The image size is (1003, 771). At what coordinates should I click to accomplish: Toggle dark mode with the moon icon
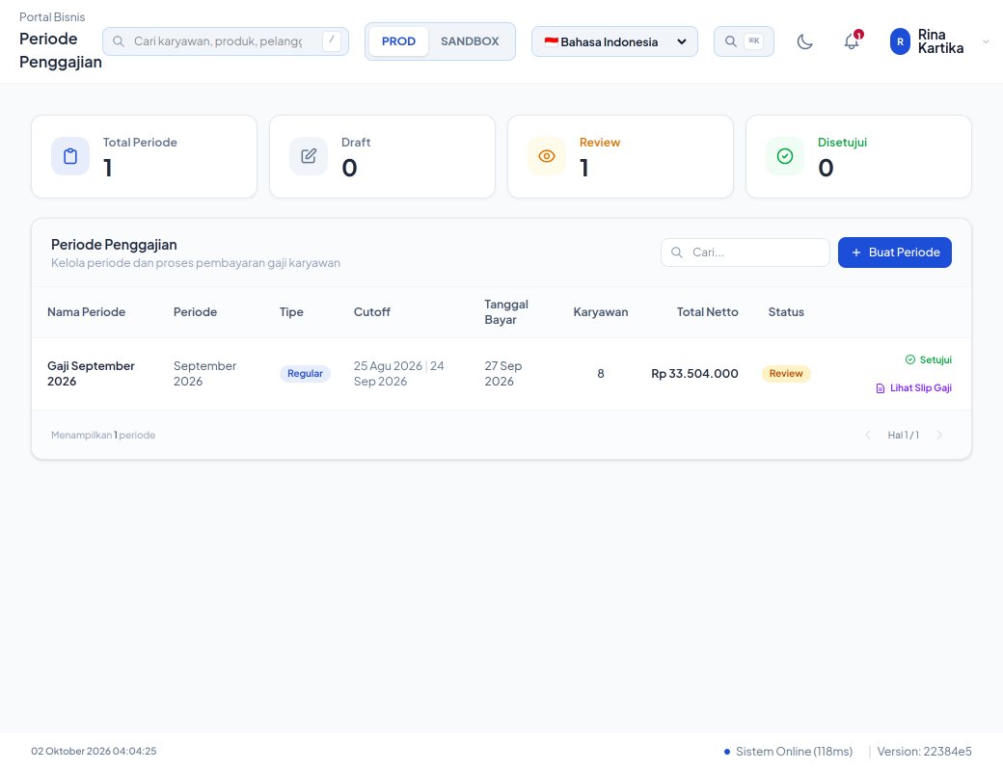coord(804,41)
